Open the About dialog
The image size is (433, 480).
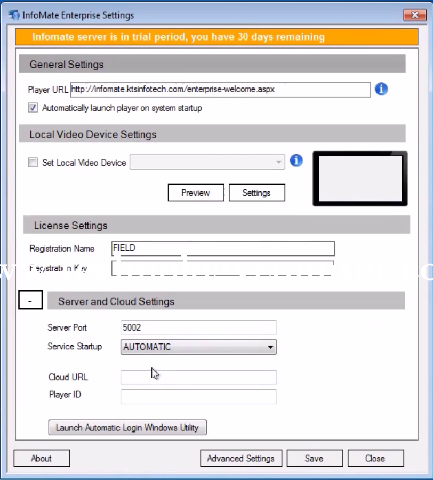pos(42,458)
